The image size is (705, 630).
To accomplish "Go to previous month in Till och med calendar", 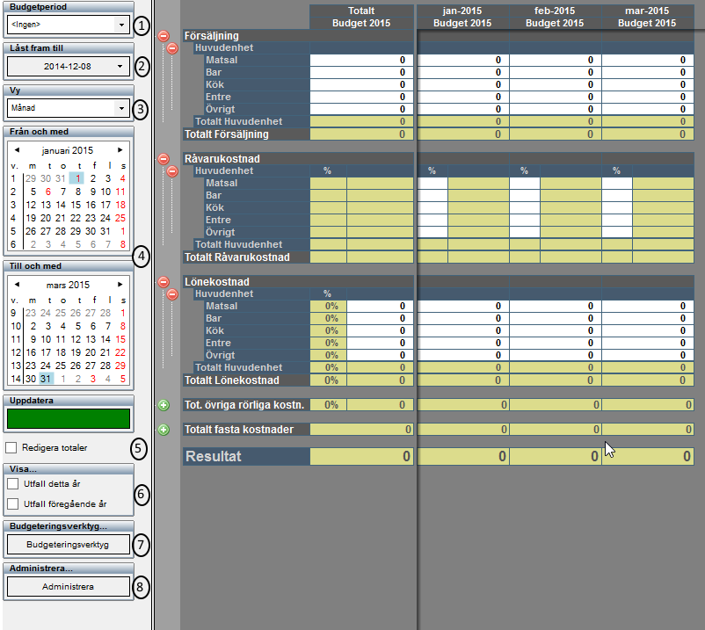I will [x=17, y=285].
